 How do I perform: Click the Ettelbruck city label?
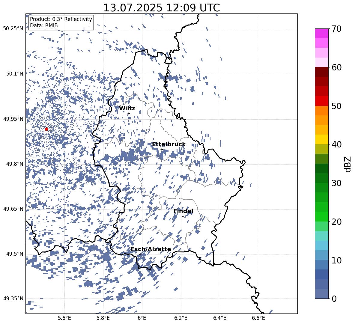(x=169, y=144)
